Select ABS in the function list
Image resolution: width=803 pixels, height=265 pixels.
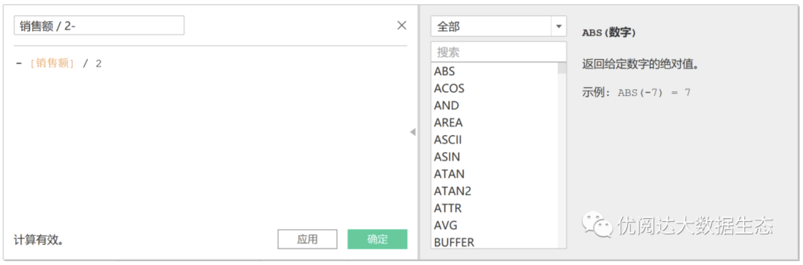point(444,72)
